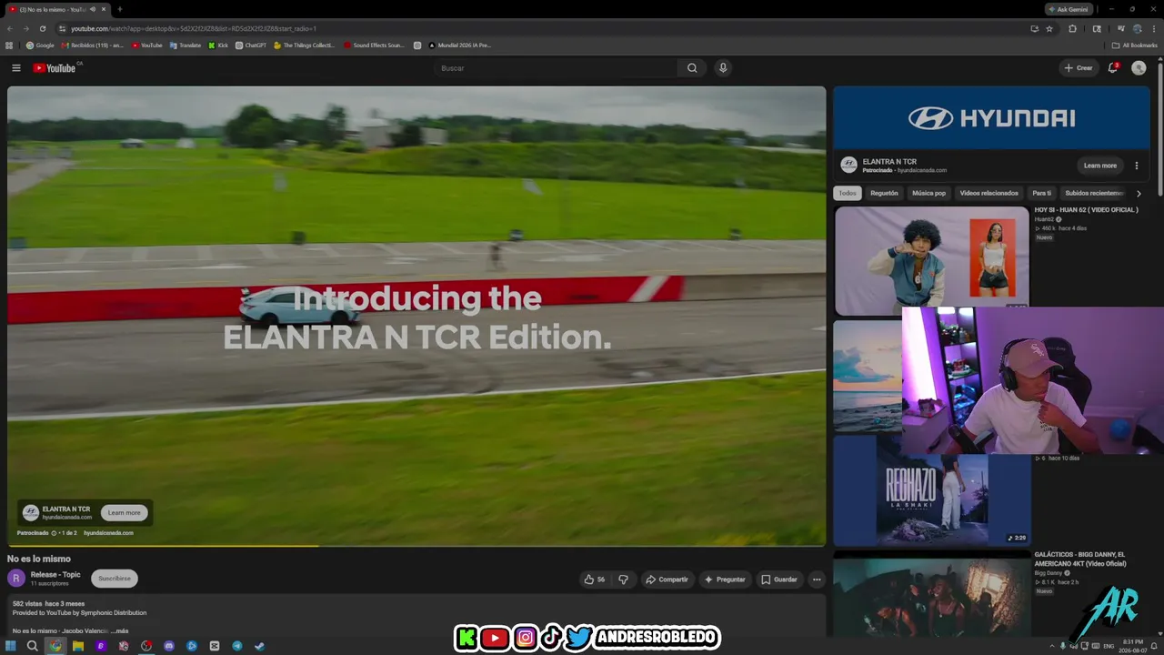Open Steam from the taskbar
Viewport: 1164px width, 655px height.
click(x=260, y=646)
